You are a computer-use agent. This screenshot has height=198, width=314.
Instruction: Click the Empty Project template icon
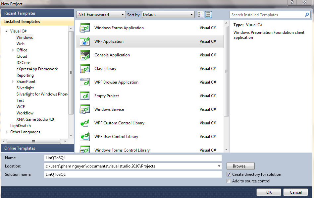[x=85, y=96]
